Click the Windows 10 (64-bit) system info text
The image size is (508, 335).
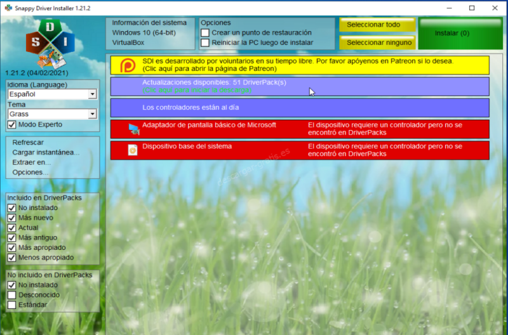(144, 33)
